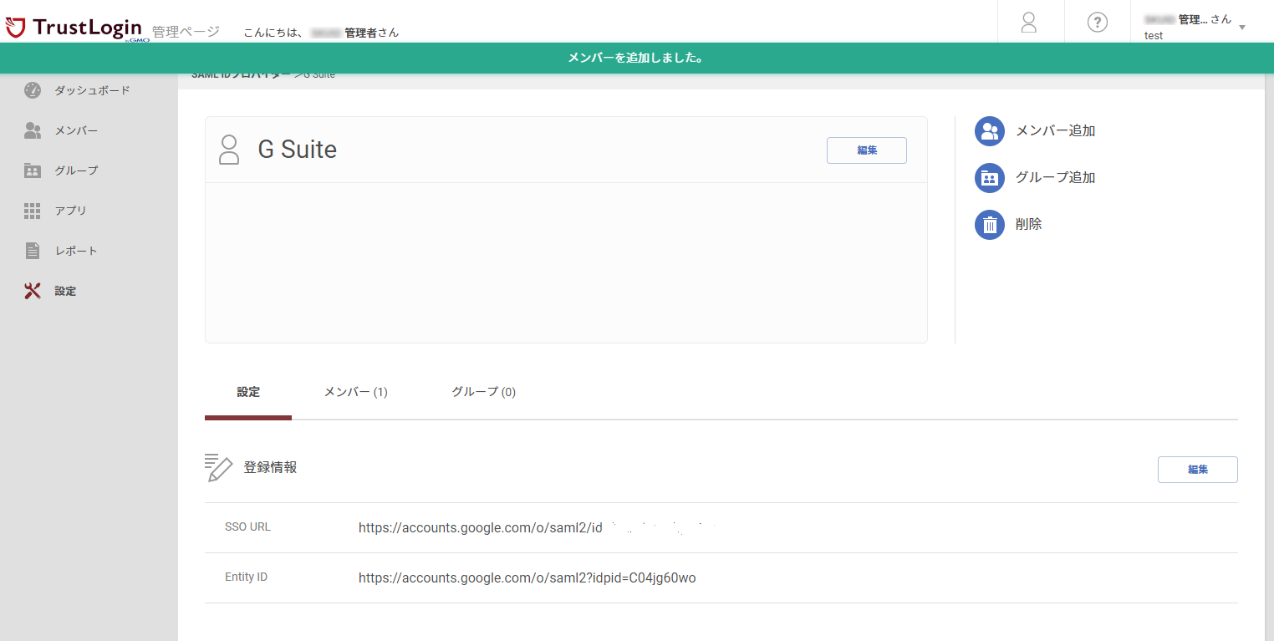The image size is (1274, 641).
Task: Click the 登録情報 pencil icon
Action: (x=218, y=468)
